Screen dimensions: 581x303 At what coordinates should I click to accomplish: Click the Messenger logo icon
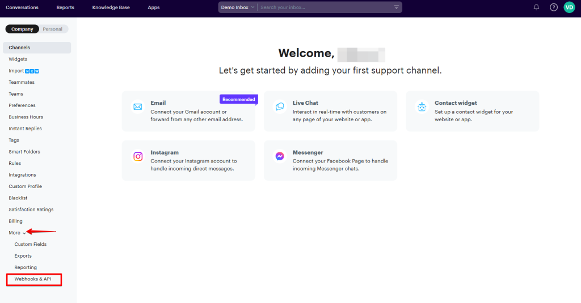pos(280,156)
